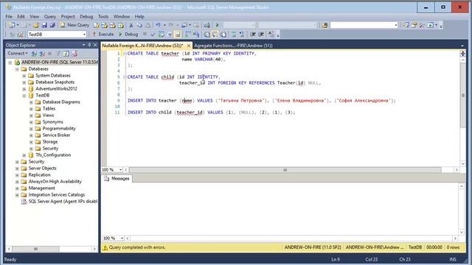Open the Project menu
Screen dimensions: 472x265
click(x=68, y=16)
